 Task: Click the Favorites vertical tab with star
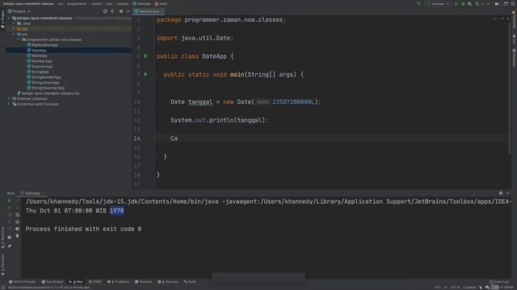2,265
